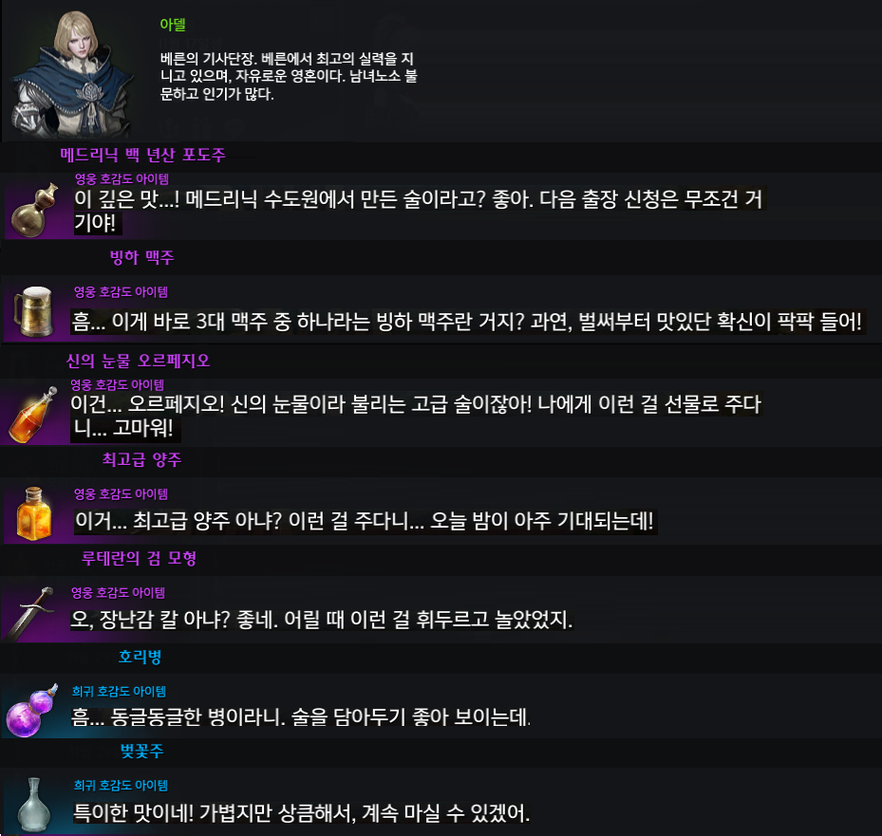Click the 아델 character description text
Viewport: 882px width, 836px height.
tap(289, 76)
